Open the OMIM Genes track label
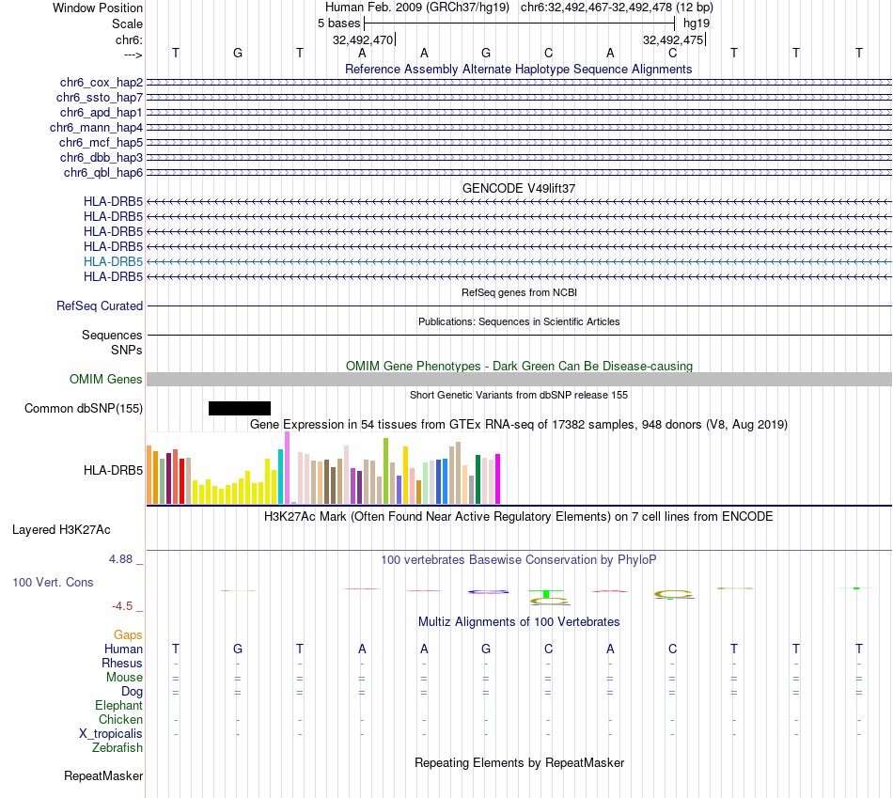The width and height of the screenshot is (893, 798). click(x=106, y=380)
